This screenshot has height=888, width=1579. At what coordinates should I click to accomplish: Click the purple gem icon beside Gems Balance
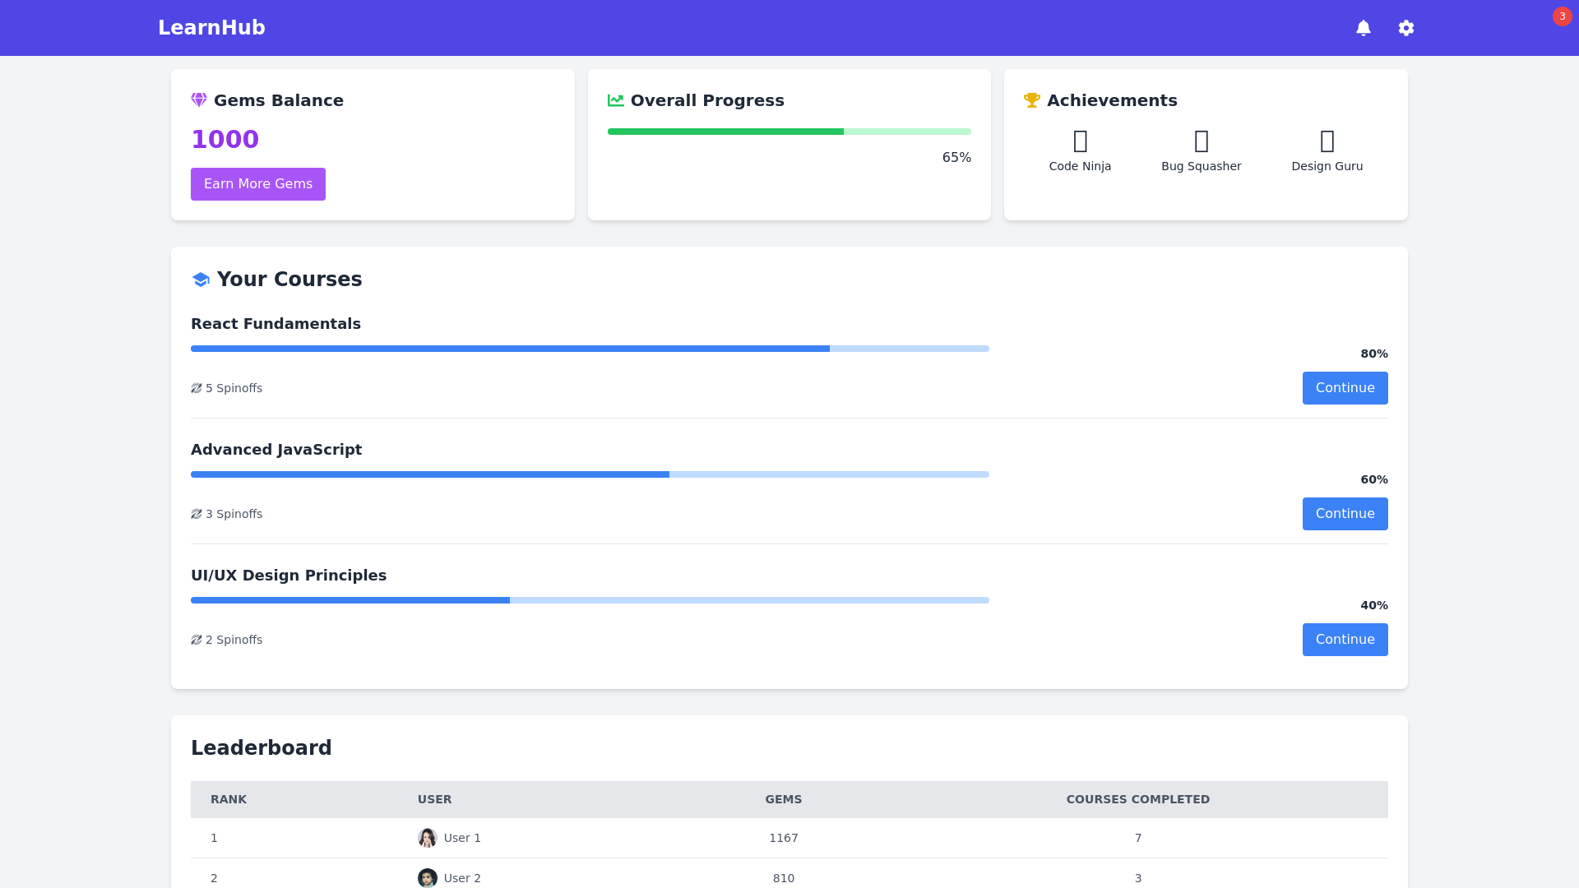pyautogui.click(x=199, y=100)
